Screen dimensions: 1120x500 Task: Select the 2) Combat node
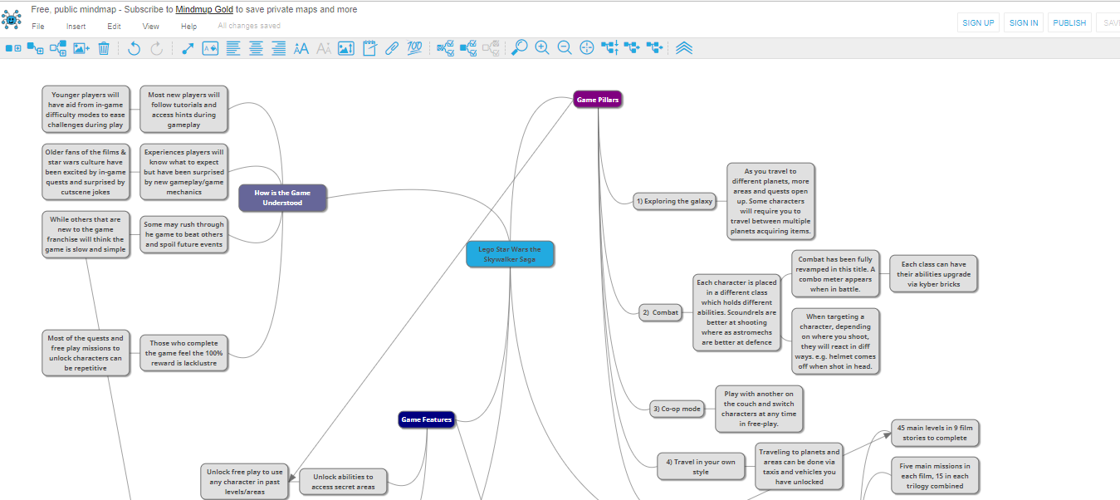661,312
